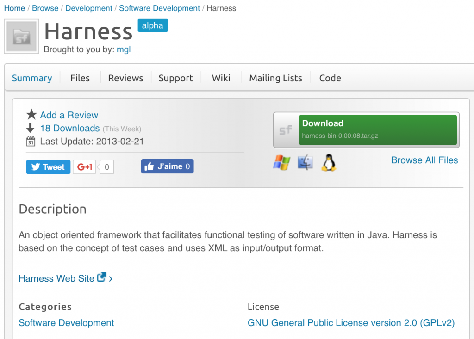Image resolution: width=474 pixels, height=339 pixels.
Task: Click the star icon beside Add a Review
Action: 31,115
